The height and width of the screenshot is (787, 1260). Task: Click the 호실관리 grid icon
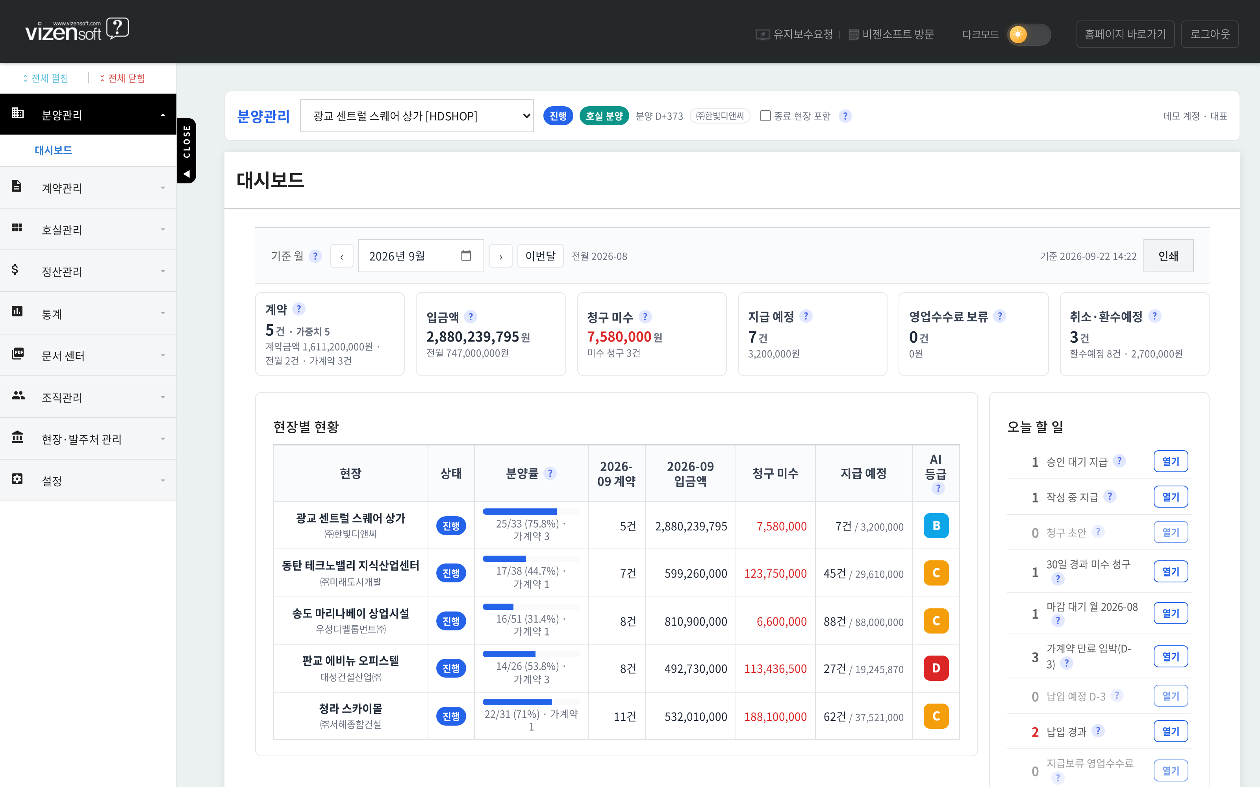pos(17,227)
